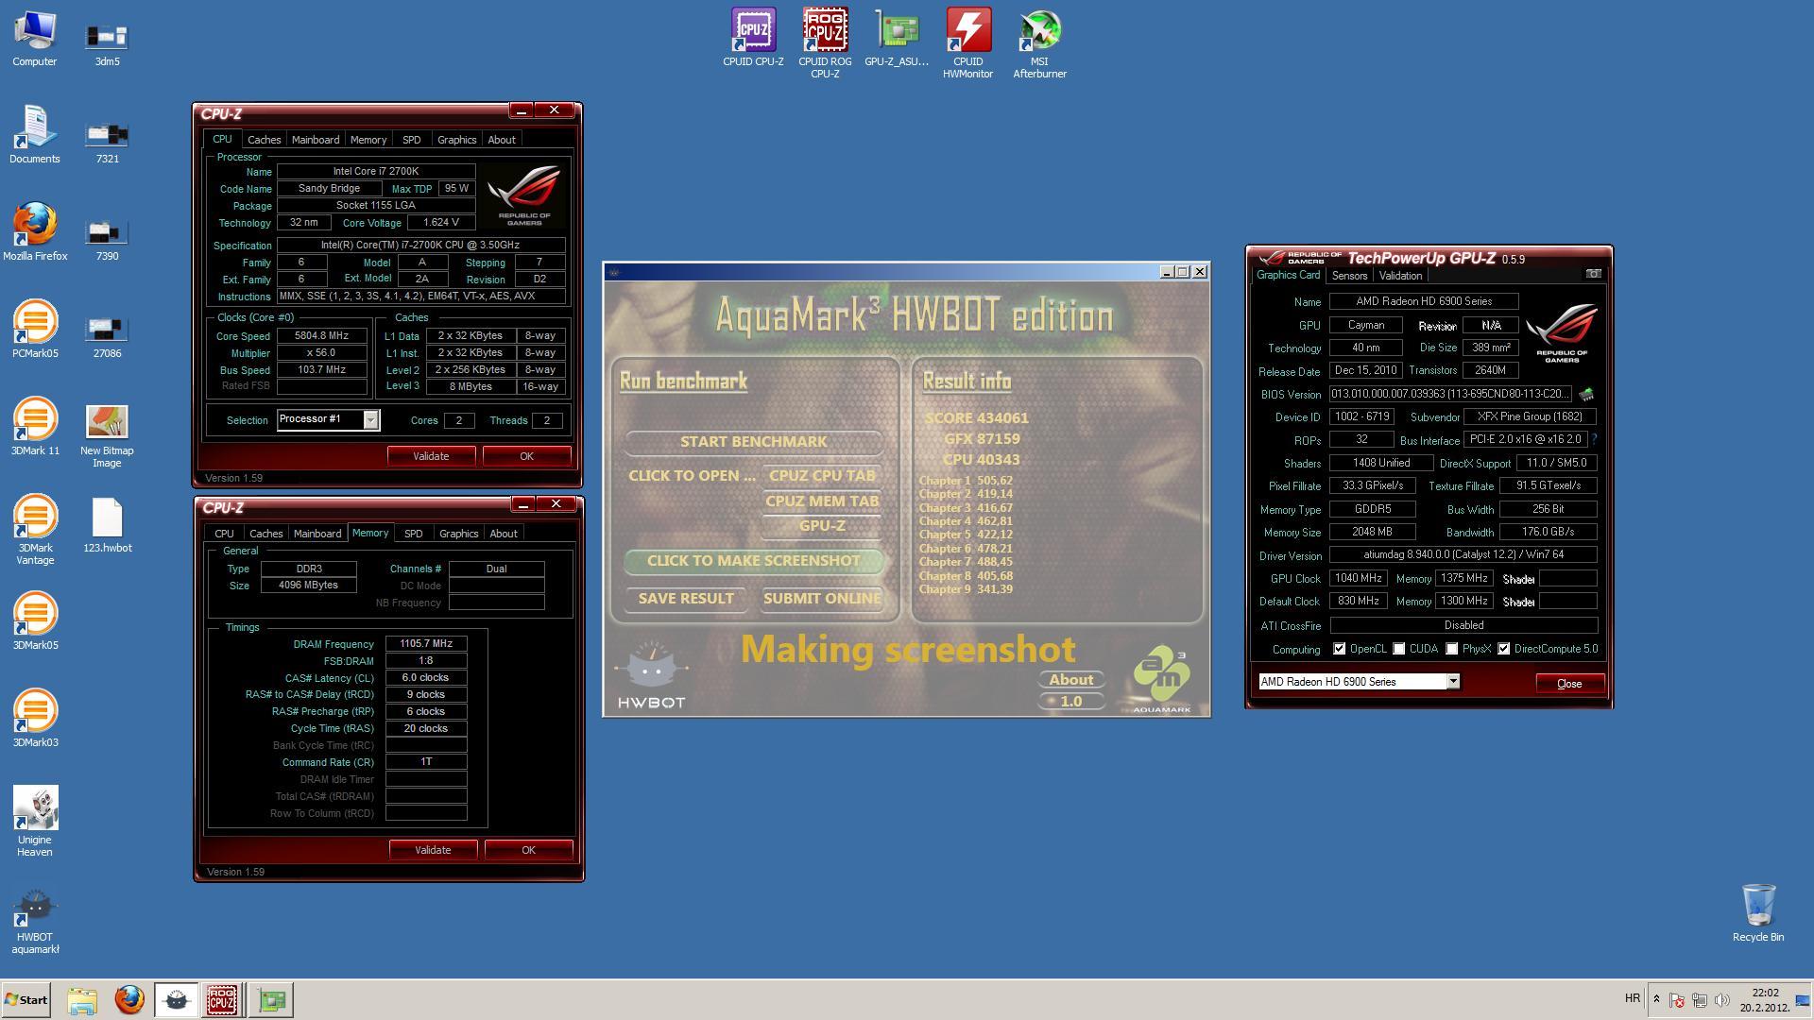
Task: Open SPD tab in bottom CPU-Z window
Action: 414,534
